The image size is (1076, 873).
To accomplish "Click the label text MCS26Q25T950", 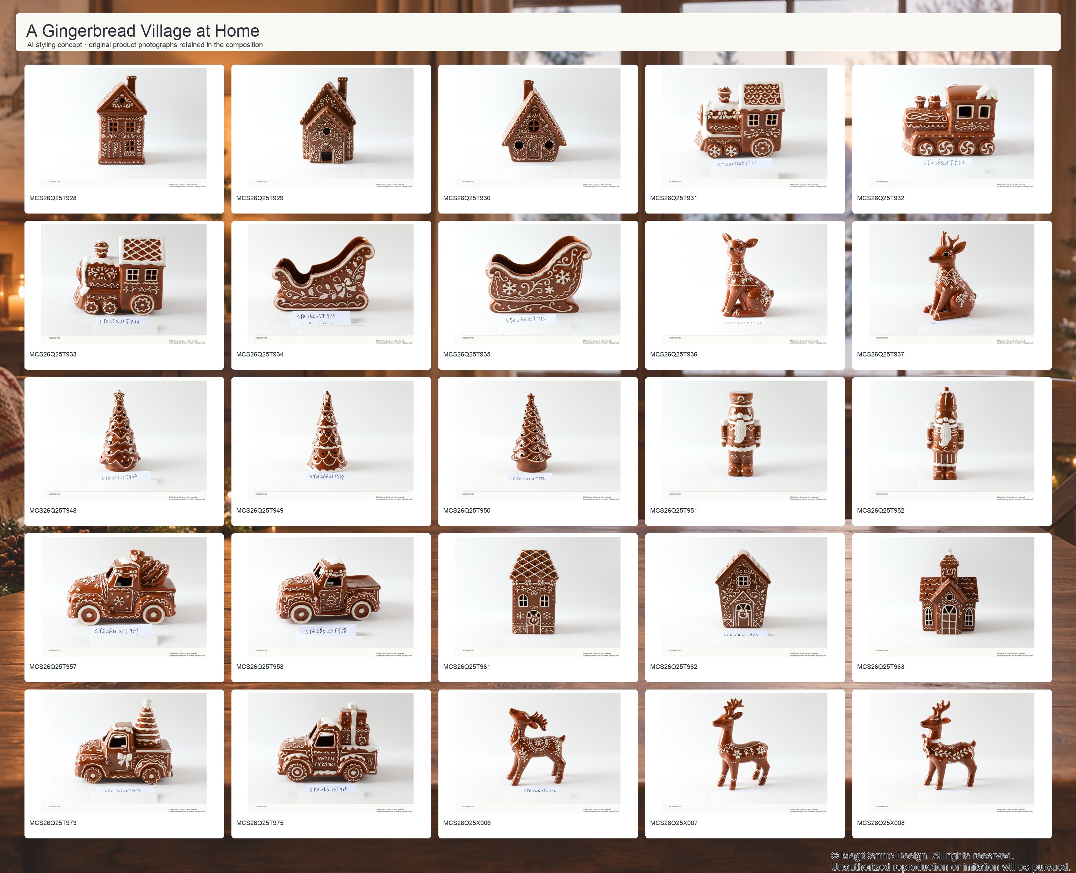I will pos(467,511).
